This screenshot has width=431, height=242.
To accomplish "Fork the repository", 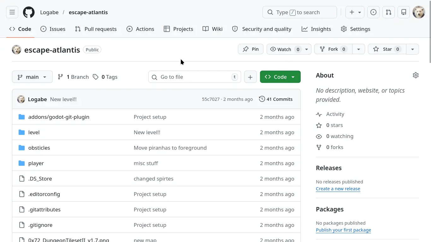I will tap(333, 49).
